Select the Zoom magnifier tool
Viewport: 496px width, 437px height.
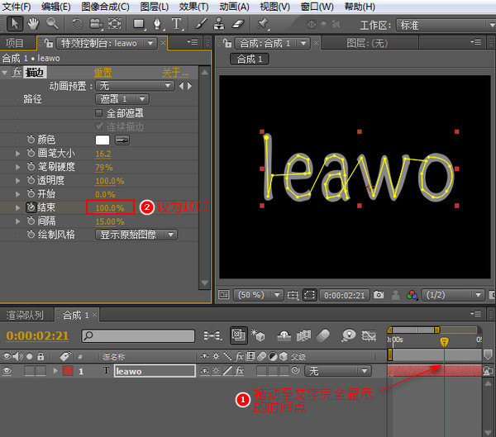(x=52, y=24)
